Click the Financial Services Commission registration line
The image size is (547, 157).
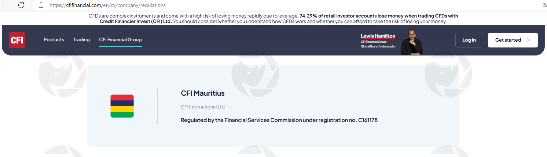click(x=279, y=120)
